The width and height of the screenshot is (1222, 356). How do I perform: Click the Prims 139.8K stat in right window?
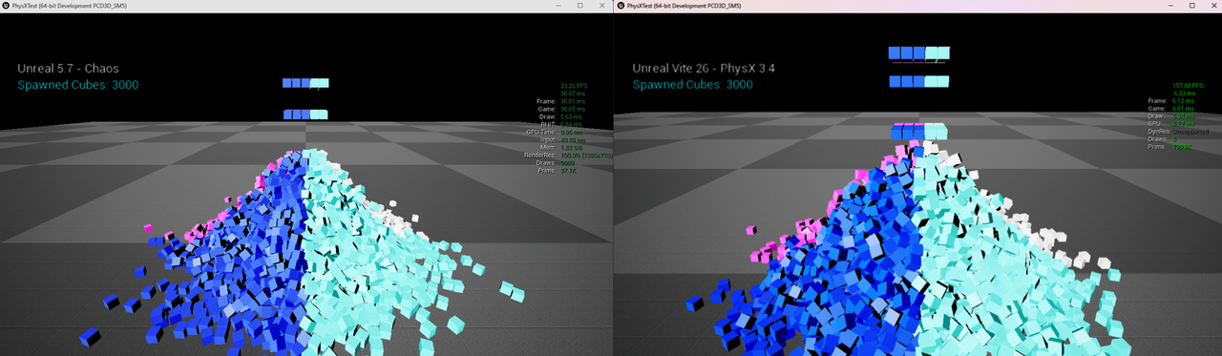tap(1169, 147)
